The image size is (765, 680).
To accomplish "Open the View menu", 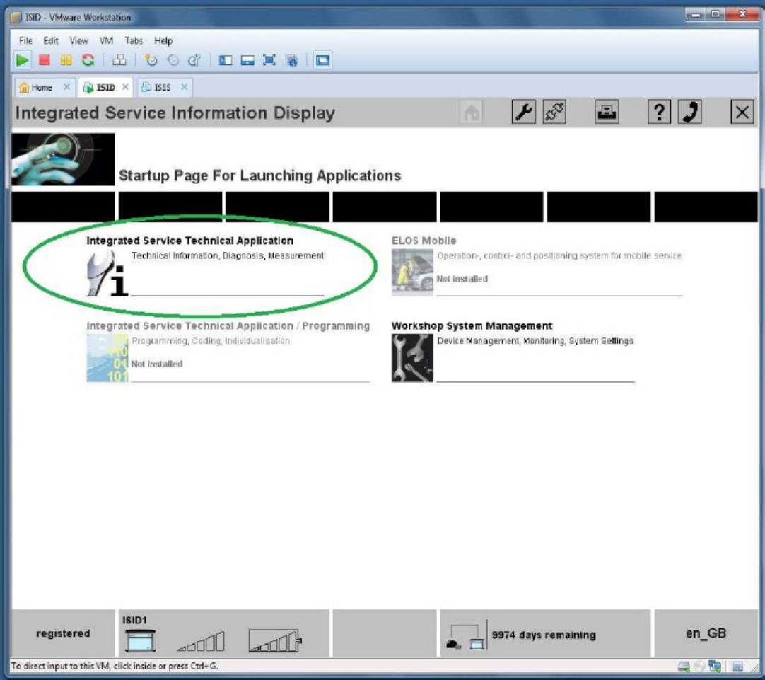I will pos(78,40).
